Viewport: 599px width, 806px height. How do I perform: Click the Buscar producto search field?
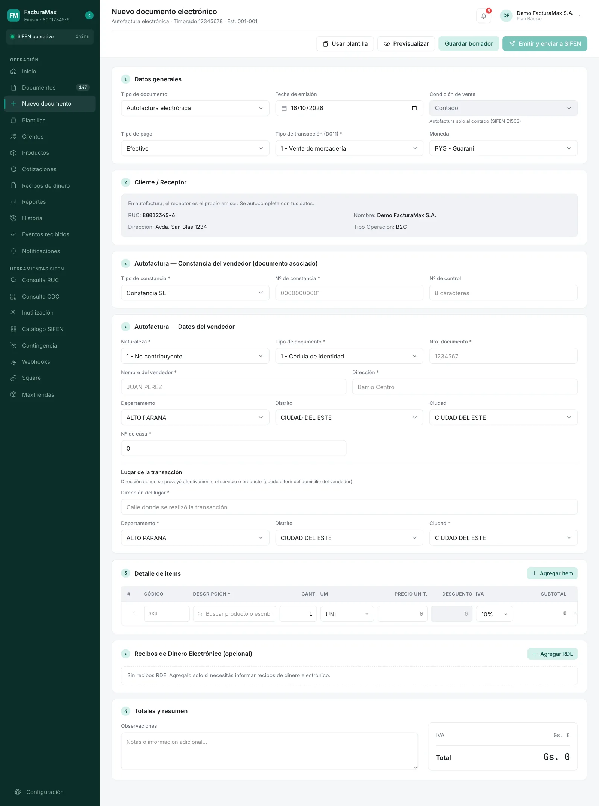pos(235,614)
